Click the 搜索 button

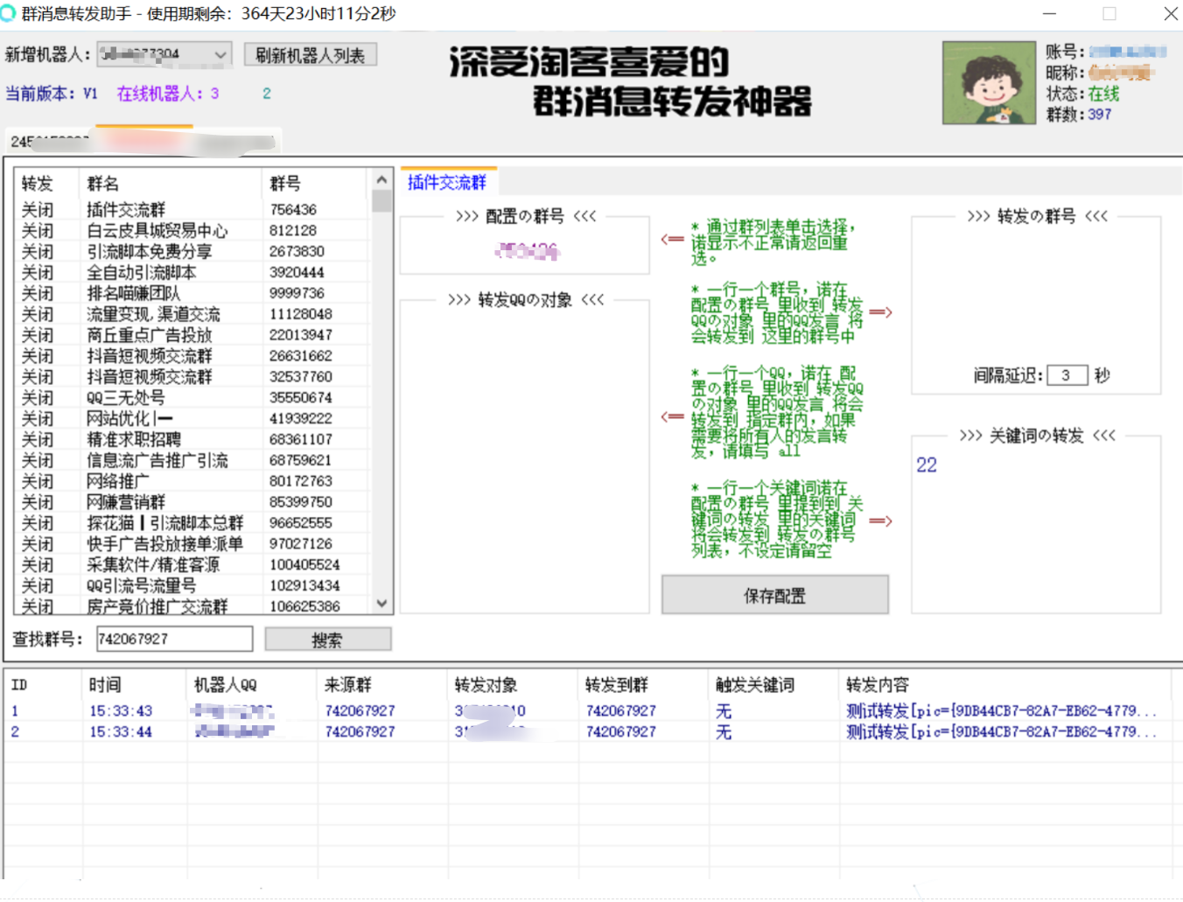[327, 640]
